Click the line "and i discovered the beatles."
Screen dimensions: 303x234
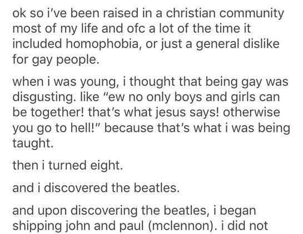(x=96, y=188)
